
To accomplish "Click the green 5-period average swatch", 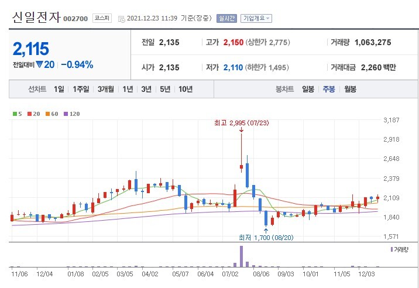I will (x=15, y=114).
